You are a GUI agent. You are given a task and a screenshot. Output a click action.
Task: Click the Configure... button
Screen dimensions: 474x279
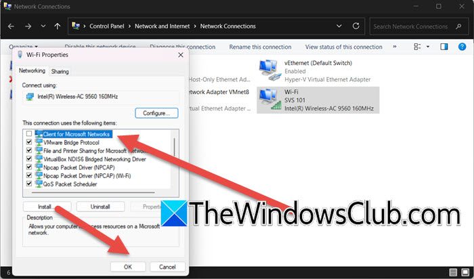(x=156, y=112)
